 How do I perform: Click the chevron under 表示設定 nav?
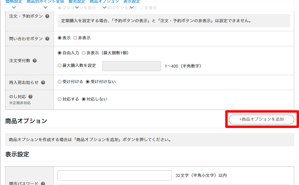pyautogui.click(x=131, y=7)
